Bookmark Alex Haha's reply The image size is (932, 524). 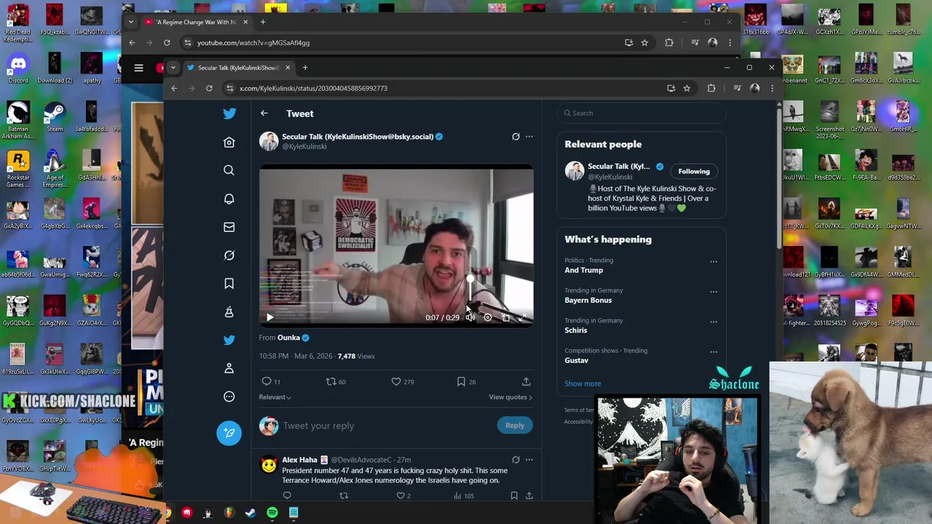pyautogui.click(x=514, y=496)
